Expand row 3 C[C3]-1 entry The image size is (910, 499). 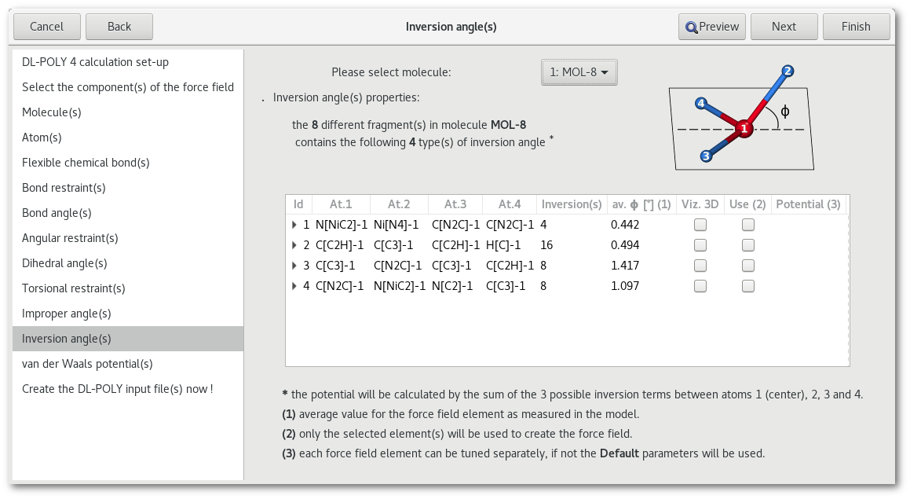pyautogui.click(x=294, y=266)
